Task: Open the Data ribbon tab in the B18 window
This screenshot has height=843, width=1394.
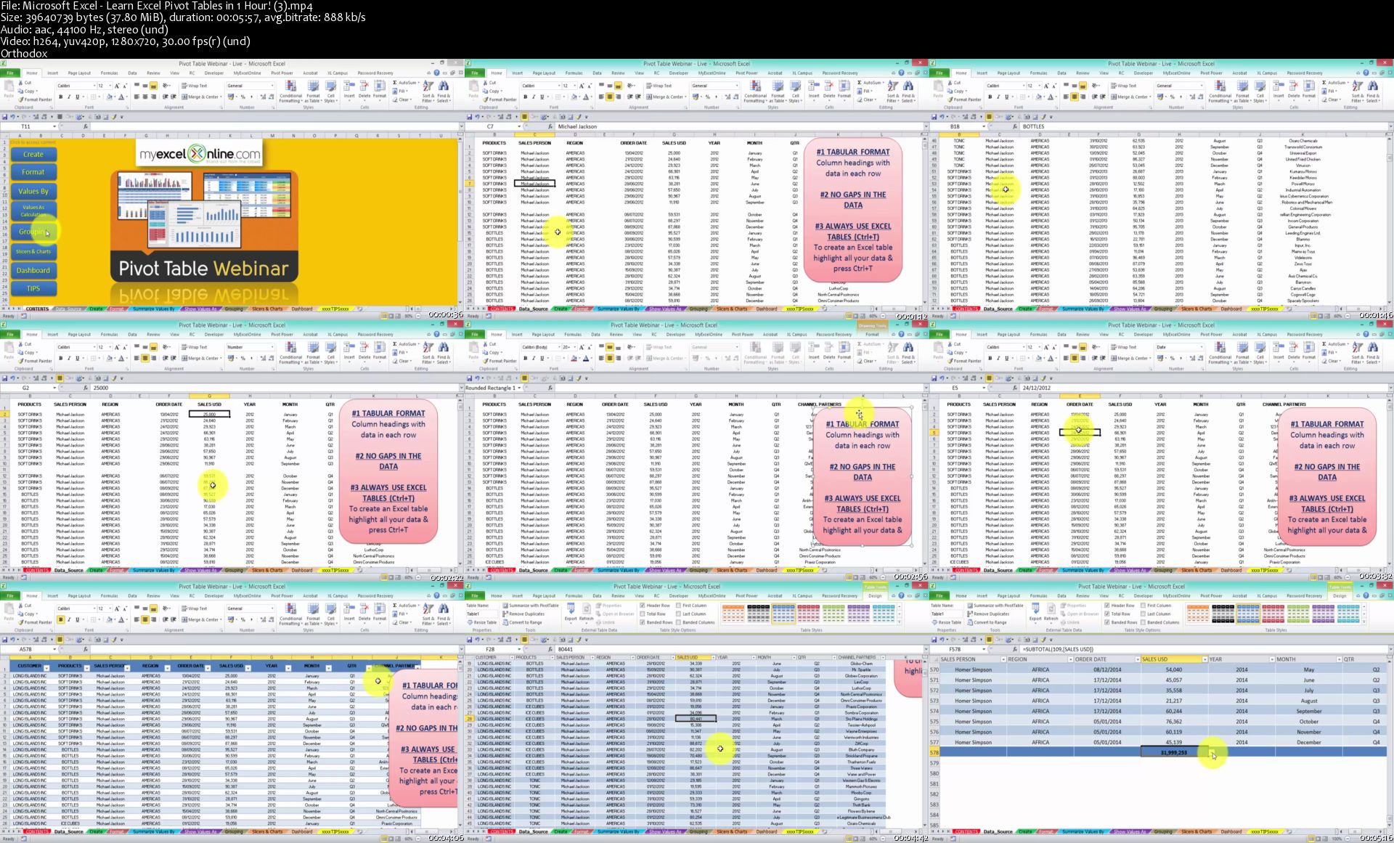Action: [1061, 73]
